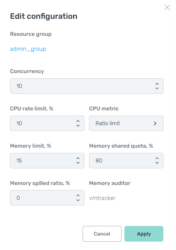Open the admin_group resource group link
176x250 pixels.
pyautogui.click(x=28, y=49)
